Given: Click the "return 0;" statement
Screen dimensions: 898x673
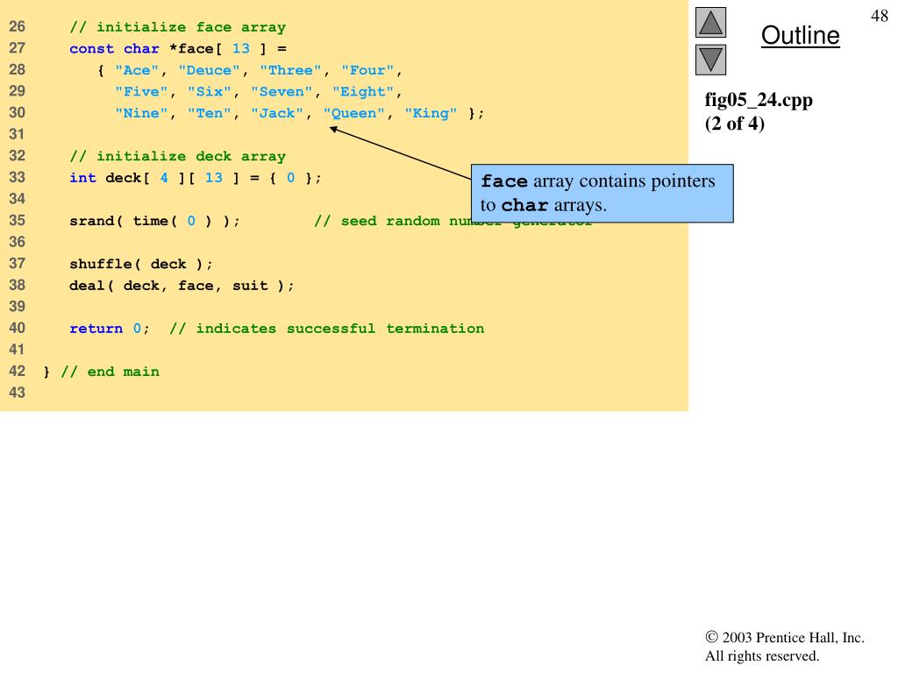Looking at the screenshot, I should (110, 329).
